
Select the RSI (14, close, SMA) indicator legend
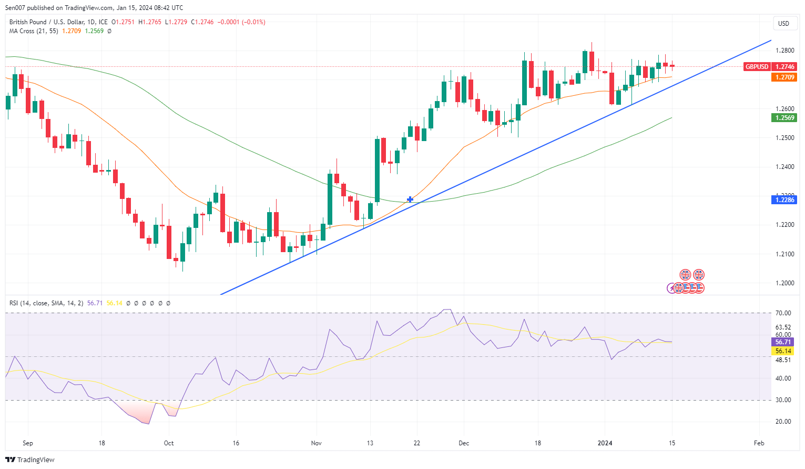click(x=46, y=303)
